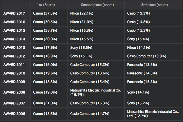Click the Matsushita Electric (12.7%) cell
The height and width of the screenshot is (122, 183).
pyautogui.click(x=153, y=114)
